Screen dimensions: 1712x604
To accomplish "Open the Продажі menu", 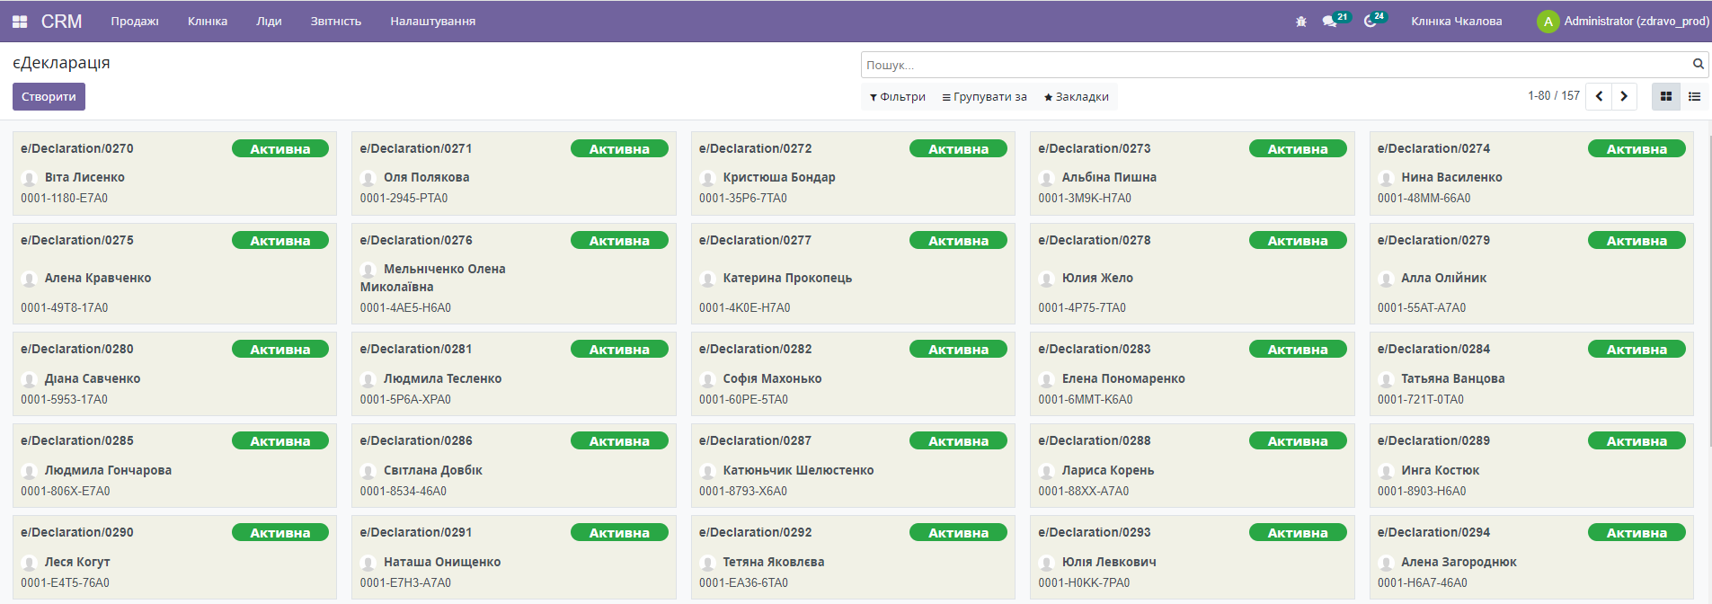I will coord(135,22).
